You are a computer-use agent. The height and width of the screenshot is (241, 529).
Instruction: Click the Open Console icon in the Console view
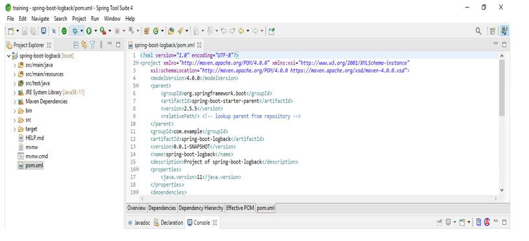point(462,222)
